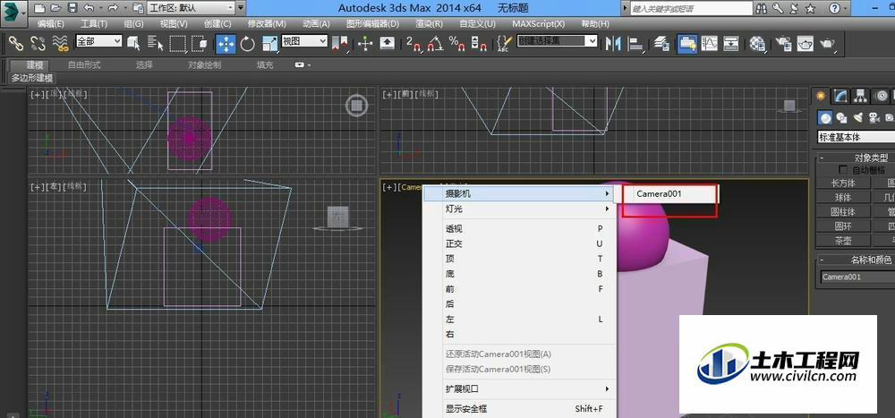
Task: Click the Render Production teapot icon
Action: coord(827,43)
